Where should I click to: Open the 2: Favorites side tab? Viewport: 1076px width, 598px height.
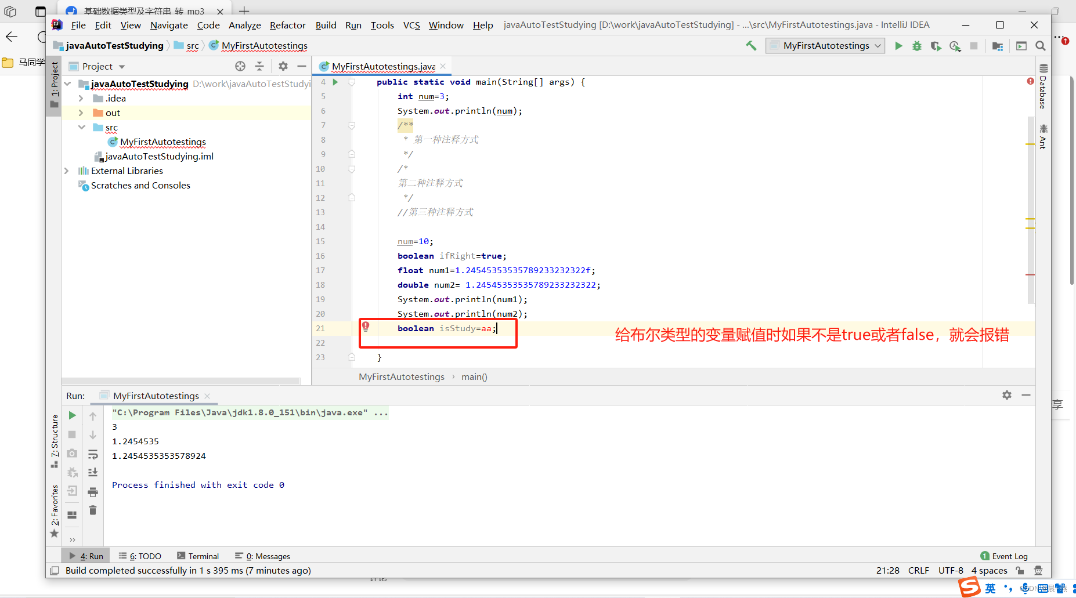pyautogui.click(x=55, y=510)
